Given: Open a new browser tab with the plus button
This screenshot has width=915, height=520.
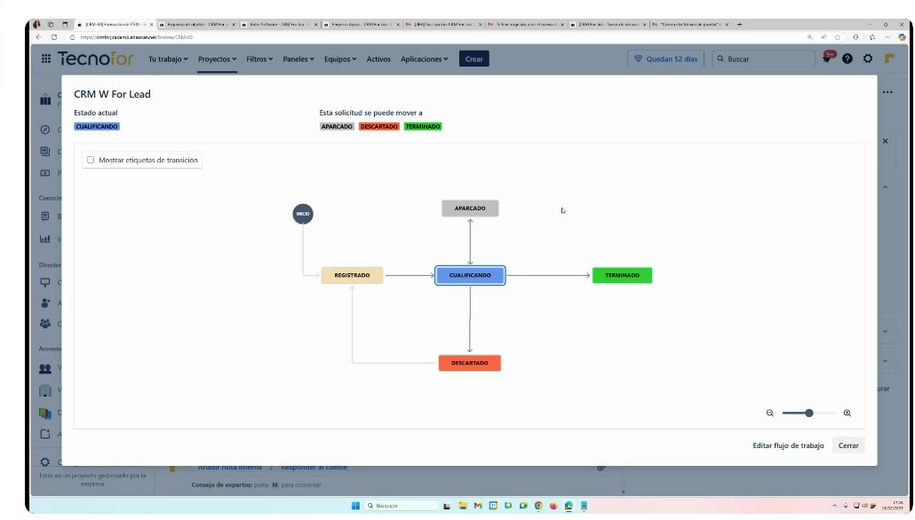Looking at the screenshot, I should coord(739,25).
